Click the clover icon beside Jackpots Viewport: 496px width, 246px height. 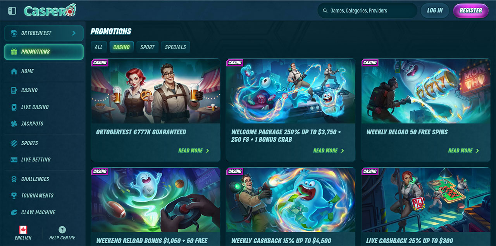(x=14, y=124)
